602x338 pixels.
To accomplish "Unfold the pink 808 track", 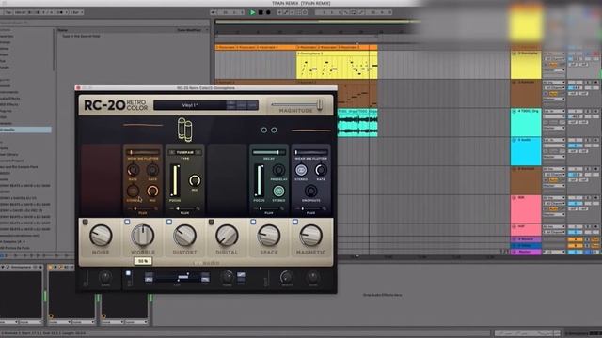I will [x=514, y=198].
